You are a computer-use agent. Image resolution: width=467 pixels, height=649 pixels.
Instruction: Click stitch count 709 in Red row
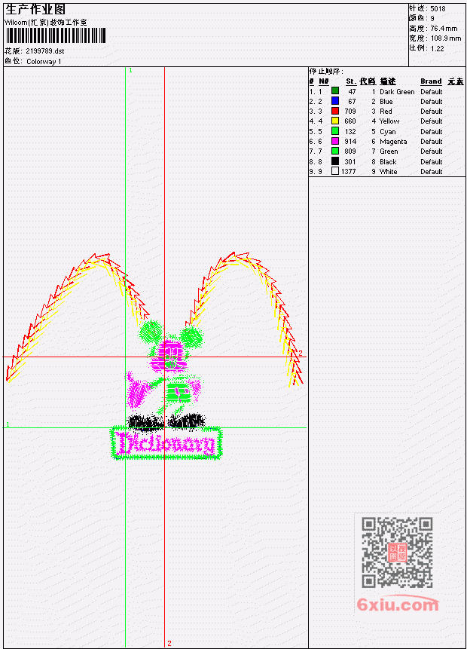pos(350,112)
